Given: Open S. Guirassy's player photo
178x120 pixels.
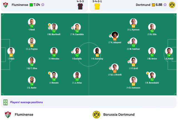Looking at the screenshot, I should 97,51.
